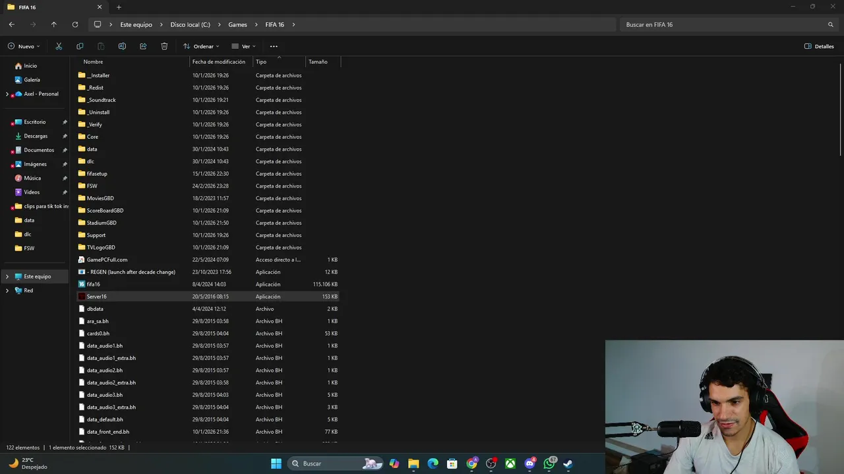The width and height of the screenshot is (844, 474).
Task: Select the ScoreBoardGBD folder
Action: [x=105, y=211]
